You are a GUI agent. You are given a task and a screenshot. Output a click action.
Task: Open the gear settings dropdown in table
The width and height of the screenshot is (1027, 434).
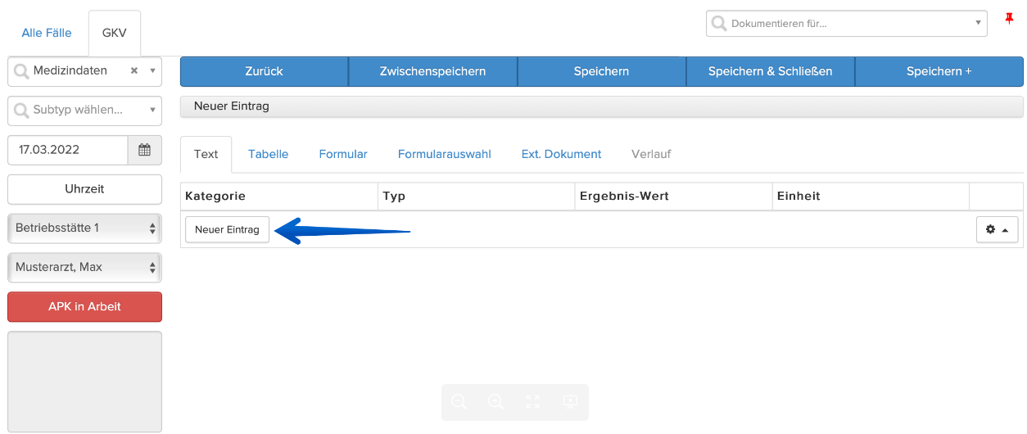[x=997, y=230]
